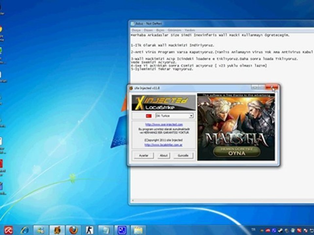Screen dimensions: 314x235
Task: Switch to the sXe Injected taskbar icon
Action: [57, 230]
